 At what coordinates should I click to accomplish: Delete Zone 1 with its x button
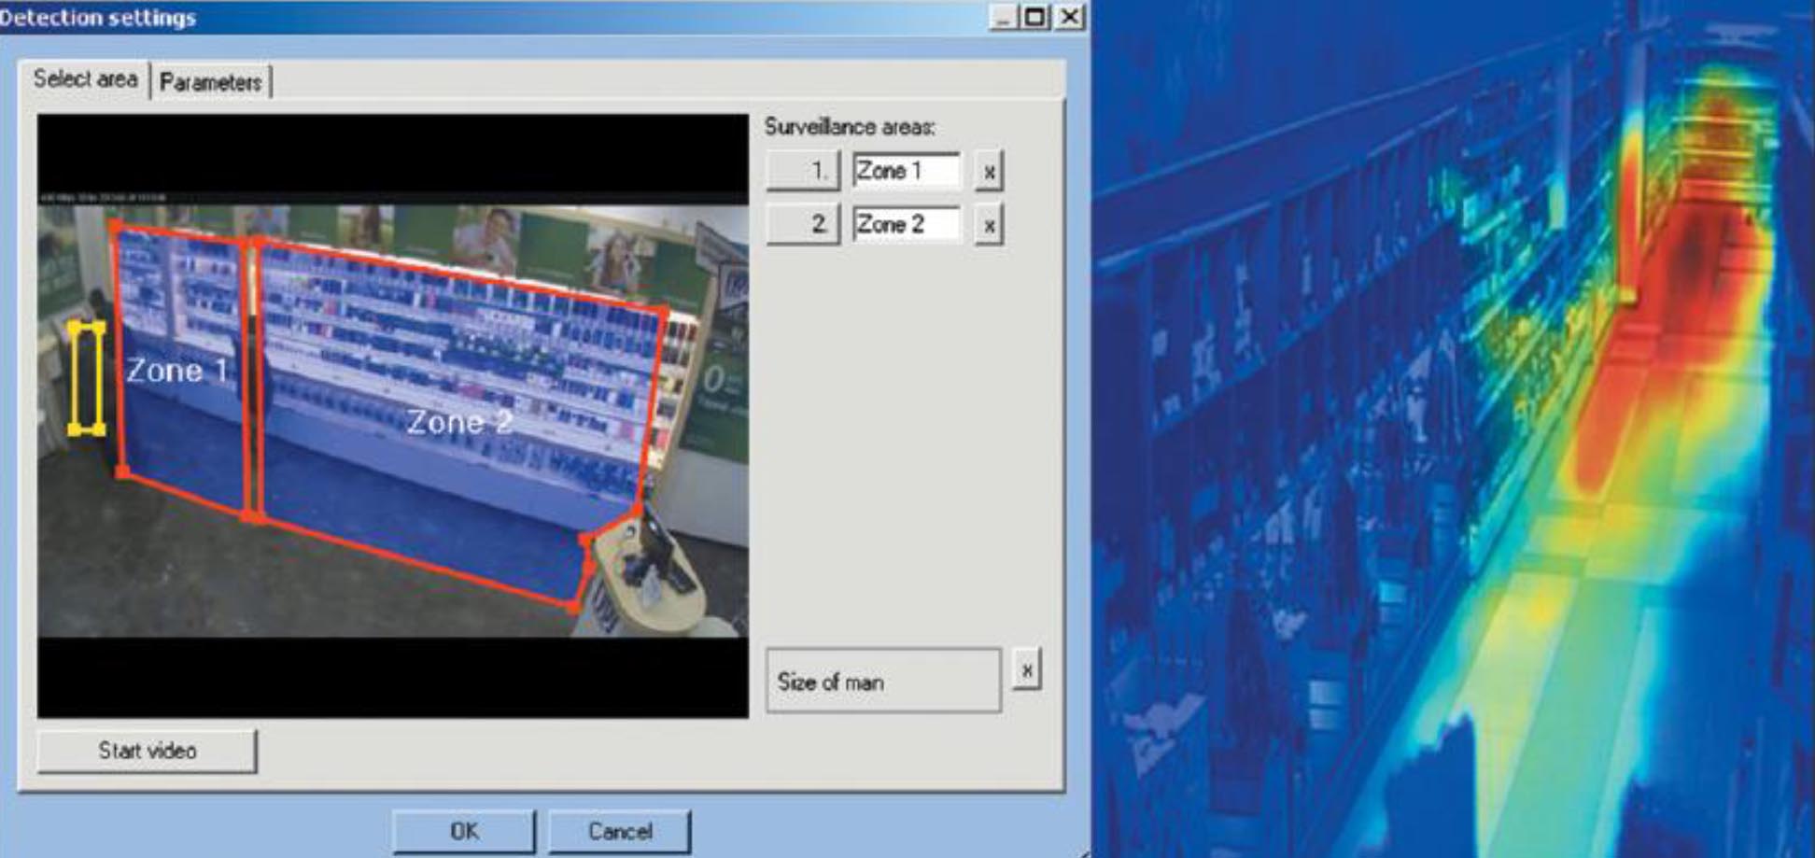tap(989, 172)
